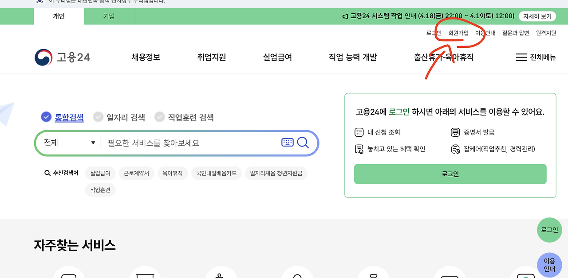Click the 자세히 보기 notice button
The image size is (568, 278).
tap(537, 16)
